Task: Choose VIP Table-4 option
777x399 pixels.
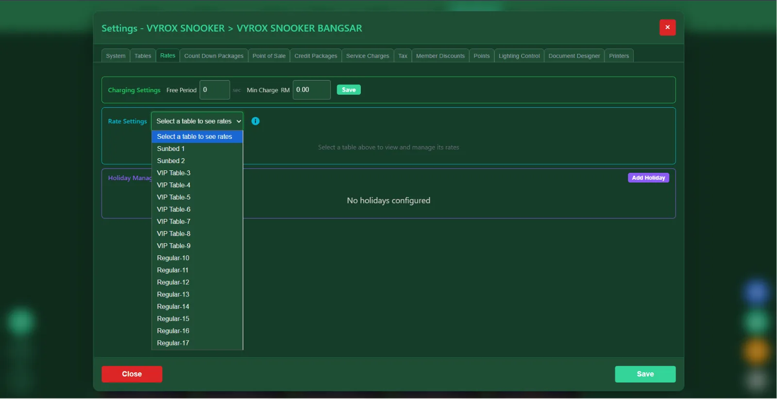Action: tap(197, 185)
